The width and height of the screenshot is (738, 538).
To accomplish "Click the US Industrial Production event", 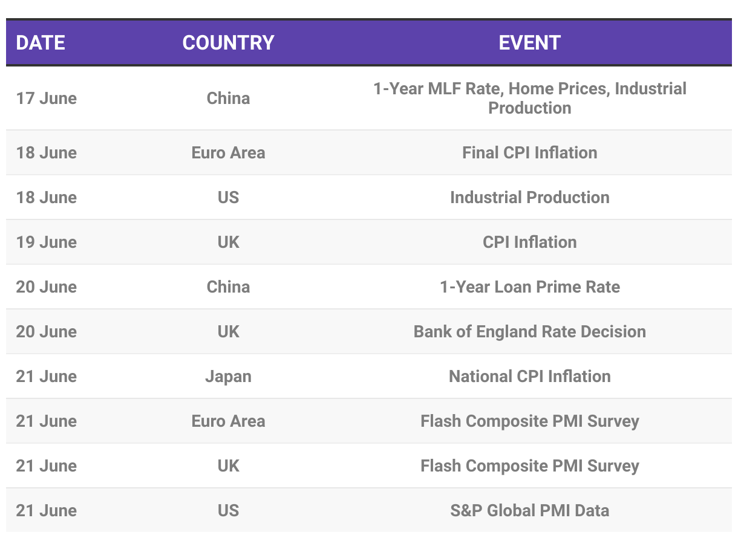I will (x=529, y=197).
